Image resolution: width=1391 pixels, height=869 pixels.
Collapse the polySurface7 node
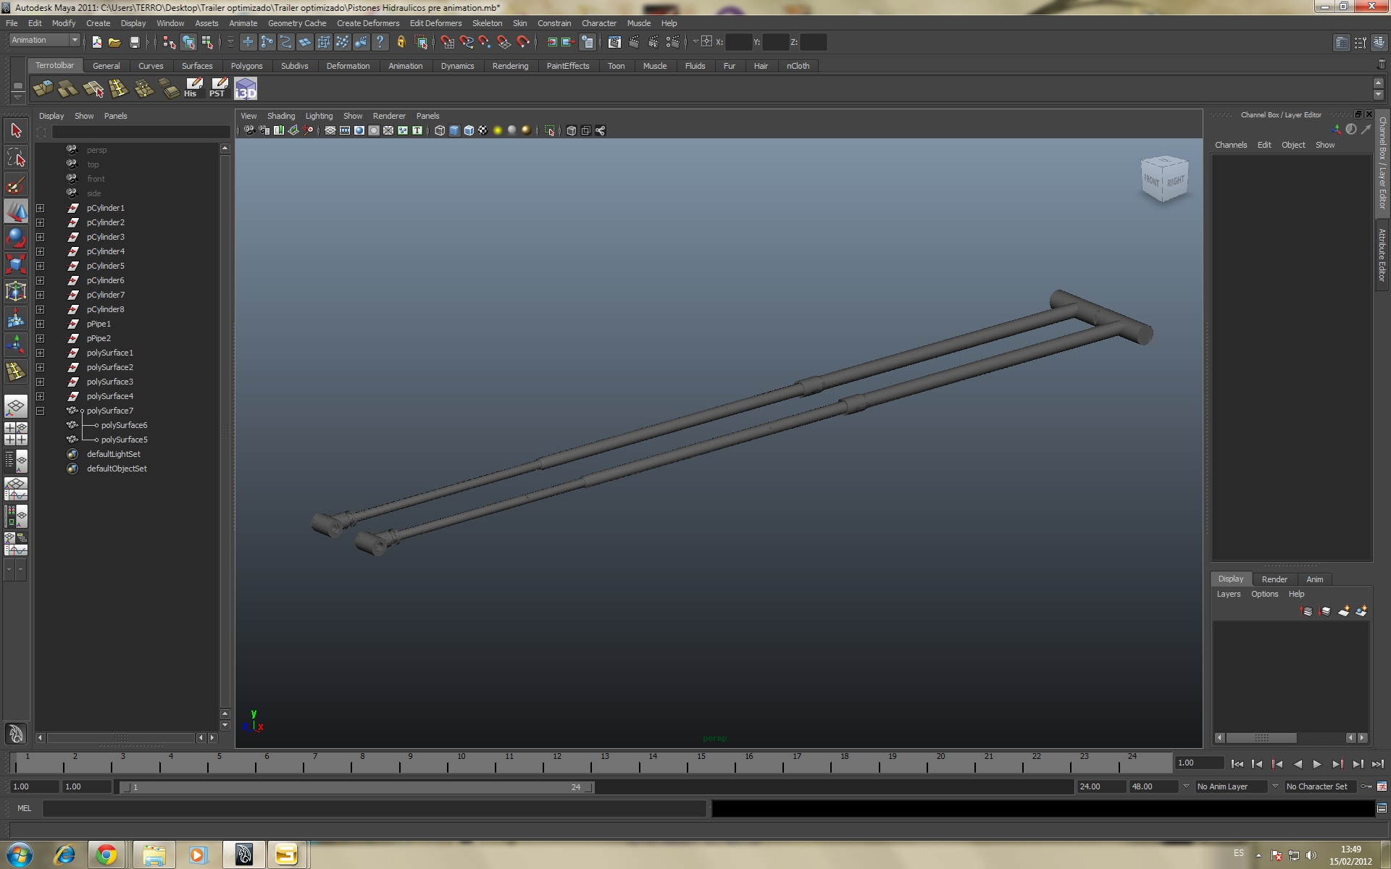(x=41, y=411)
